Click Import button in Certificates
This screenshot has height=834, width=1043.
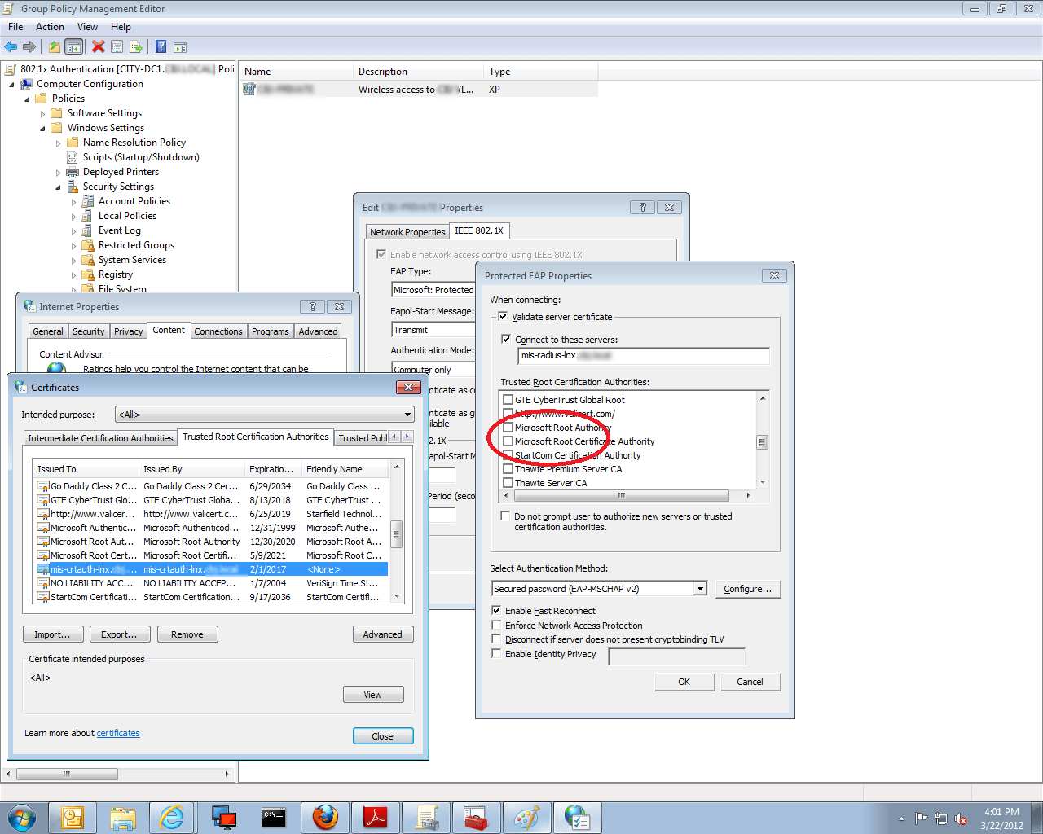tap(52, 634)
